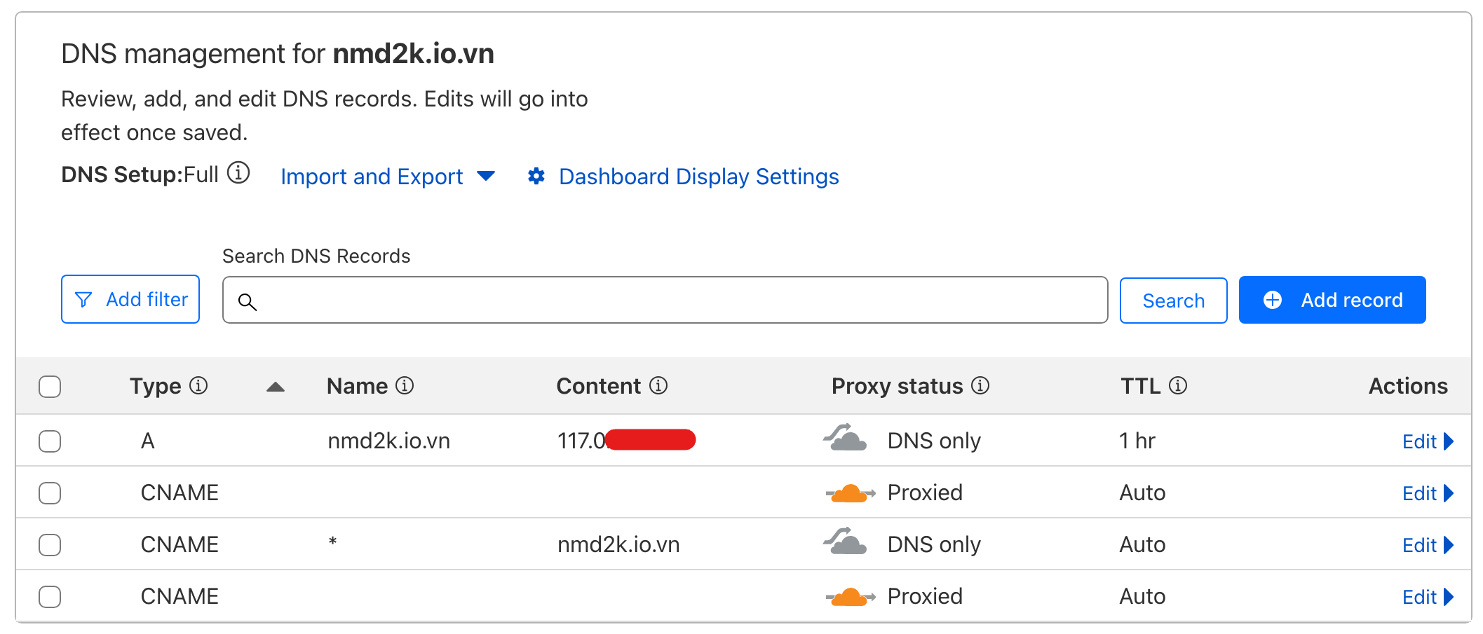Click the info icon next to Content header
The width and height of the screenshot is (1483, 634).
pos(658,386)
